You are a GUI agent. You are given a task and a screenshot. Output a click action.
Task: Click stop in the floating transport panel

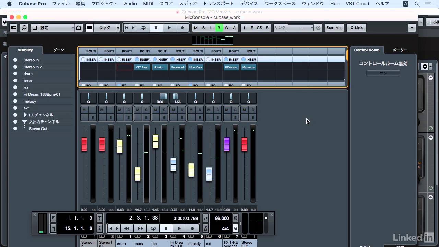coord(166,228)
